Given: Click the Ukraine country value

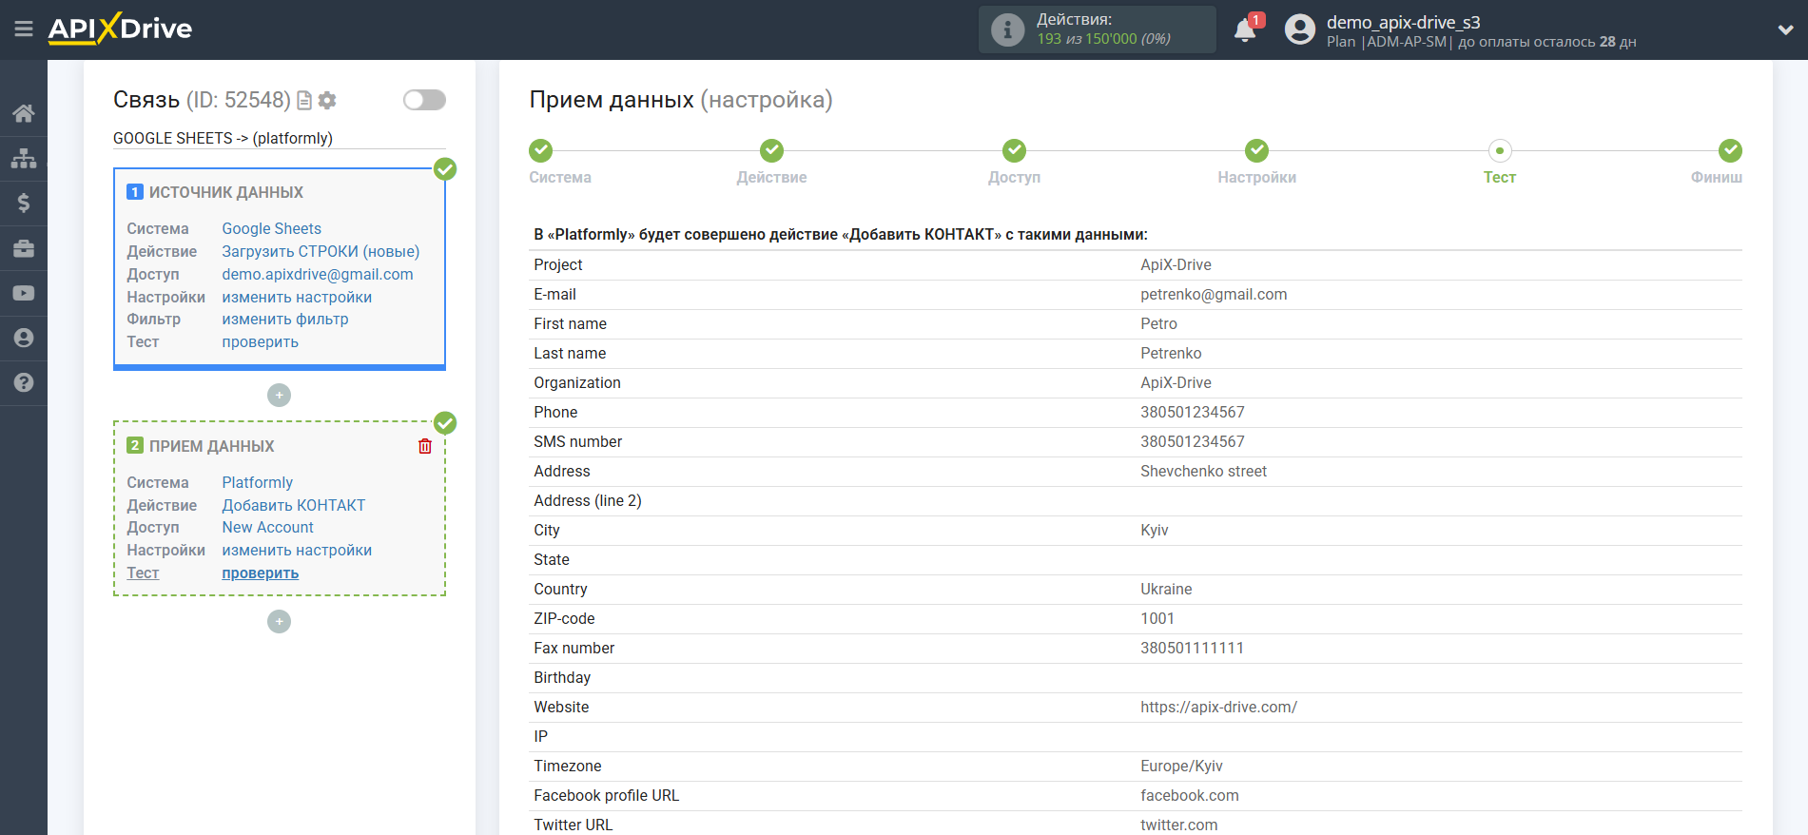Looking at the screenshot, I should 1166,589.
